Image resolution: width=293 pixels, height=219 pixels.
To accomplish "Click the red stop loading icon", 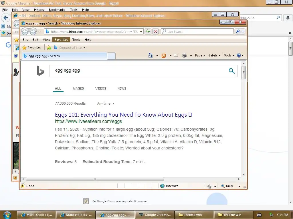I will pyautogui.click(x=155, y=31).
